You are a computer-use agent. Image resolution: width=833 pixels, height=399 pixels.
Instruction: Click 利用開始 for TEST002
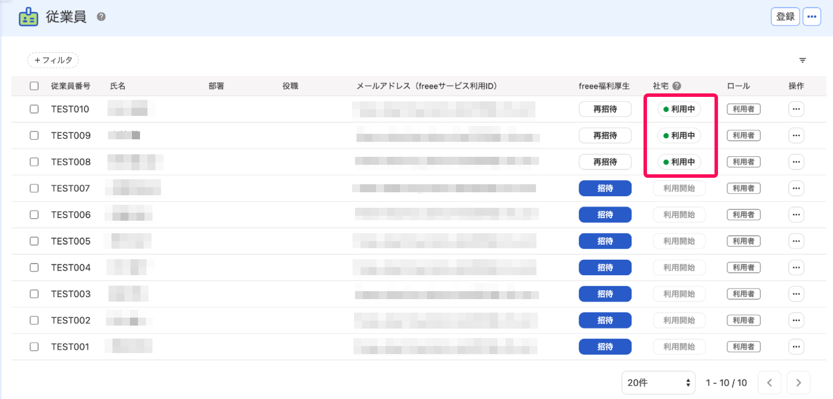coord(679,320)
